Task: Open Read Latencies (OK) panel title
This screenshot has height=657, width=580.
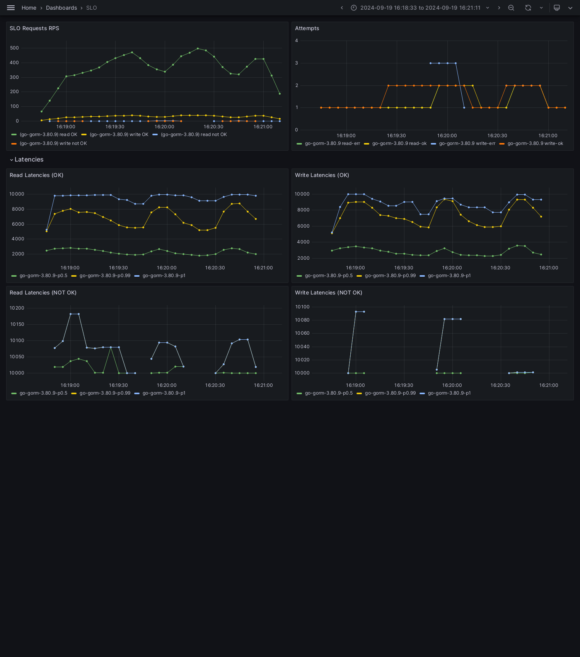Action: [36, 175]
